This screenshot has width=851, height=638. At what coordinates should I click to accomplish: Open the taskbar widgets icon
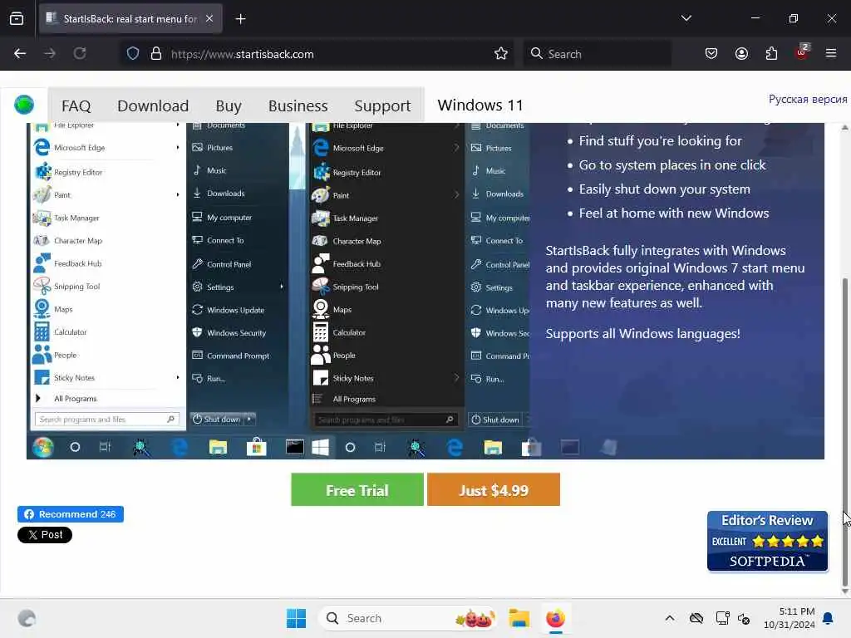[x=26, y=618]
